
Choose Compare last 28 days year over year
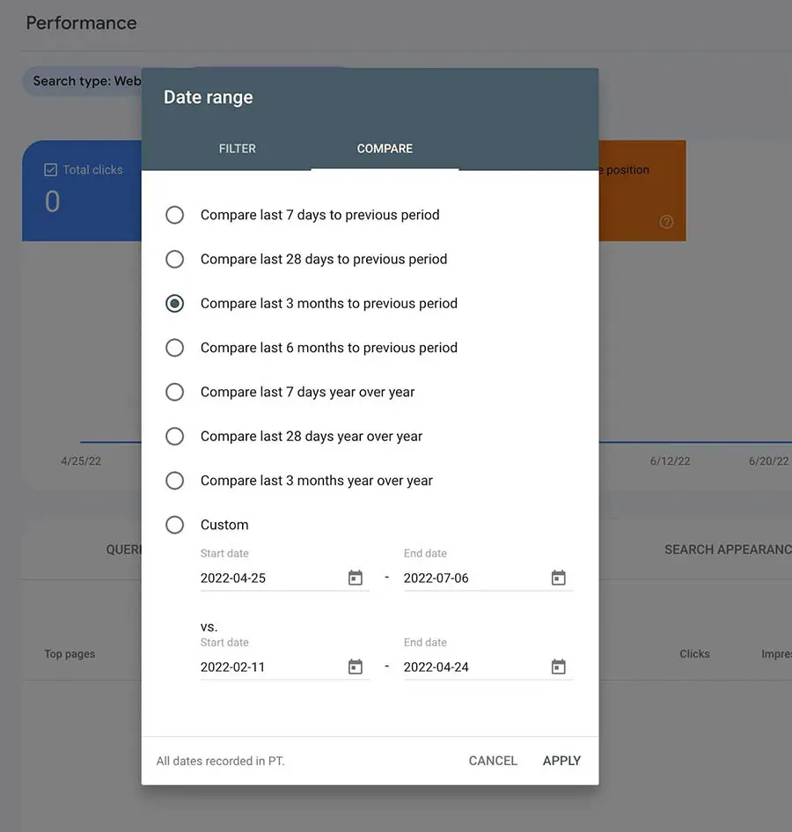[x=175, y=437]
